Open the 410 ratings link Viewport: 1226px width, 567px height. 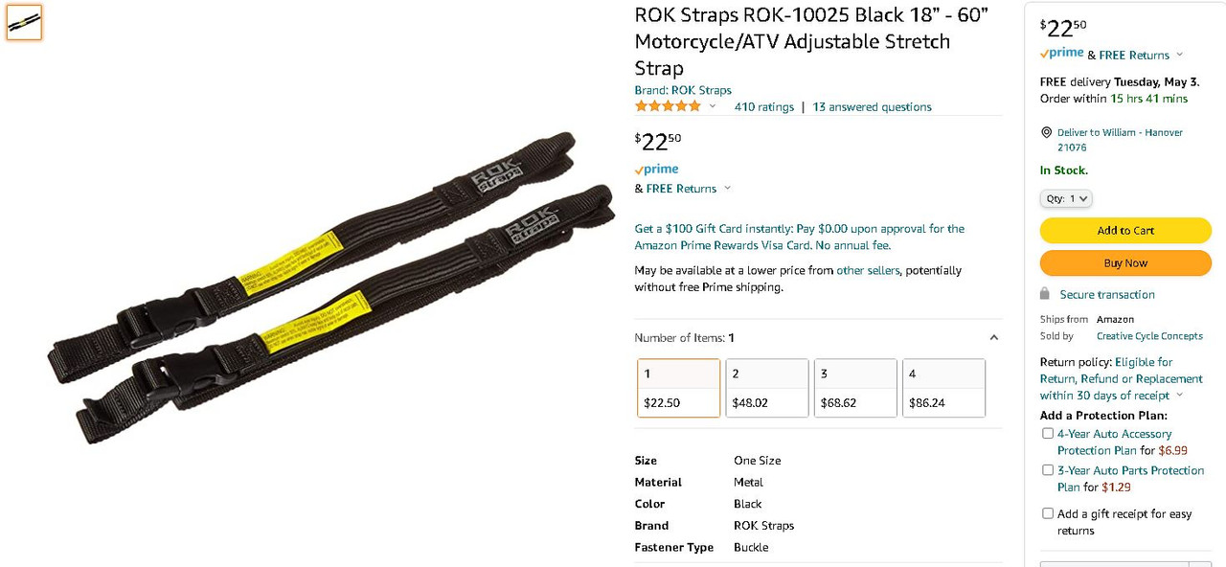pos(763,107)
